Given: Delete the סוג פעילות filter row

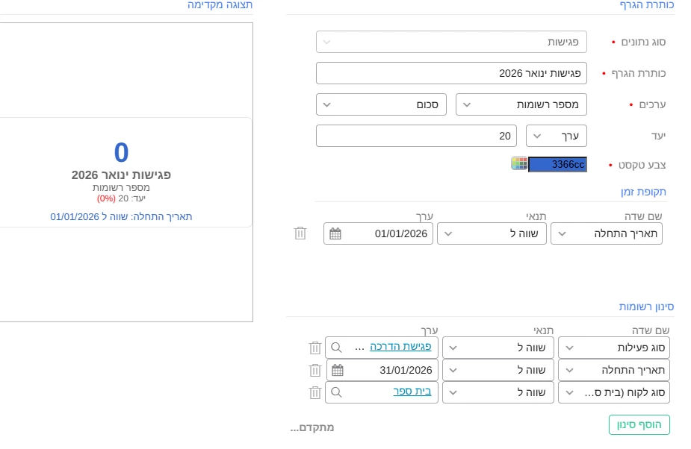Looking at the screenshot, I should tap(315, 348).
